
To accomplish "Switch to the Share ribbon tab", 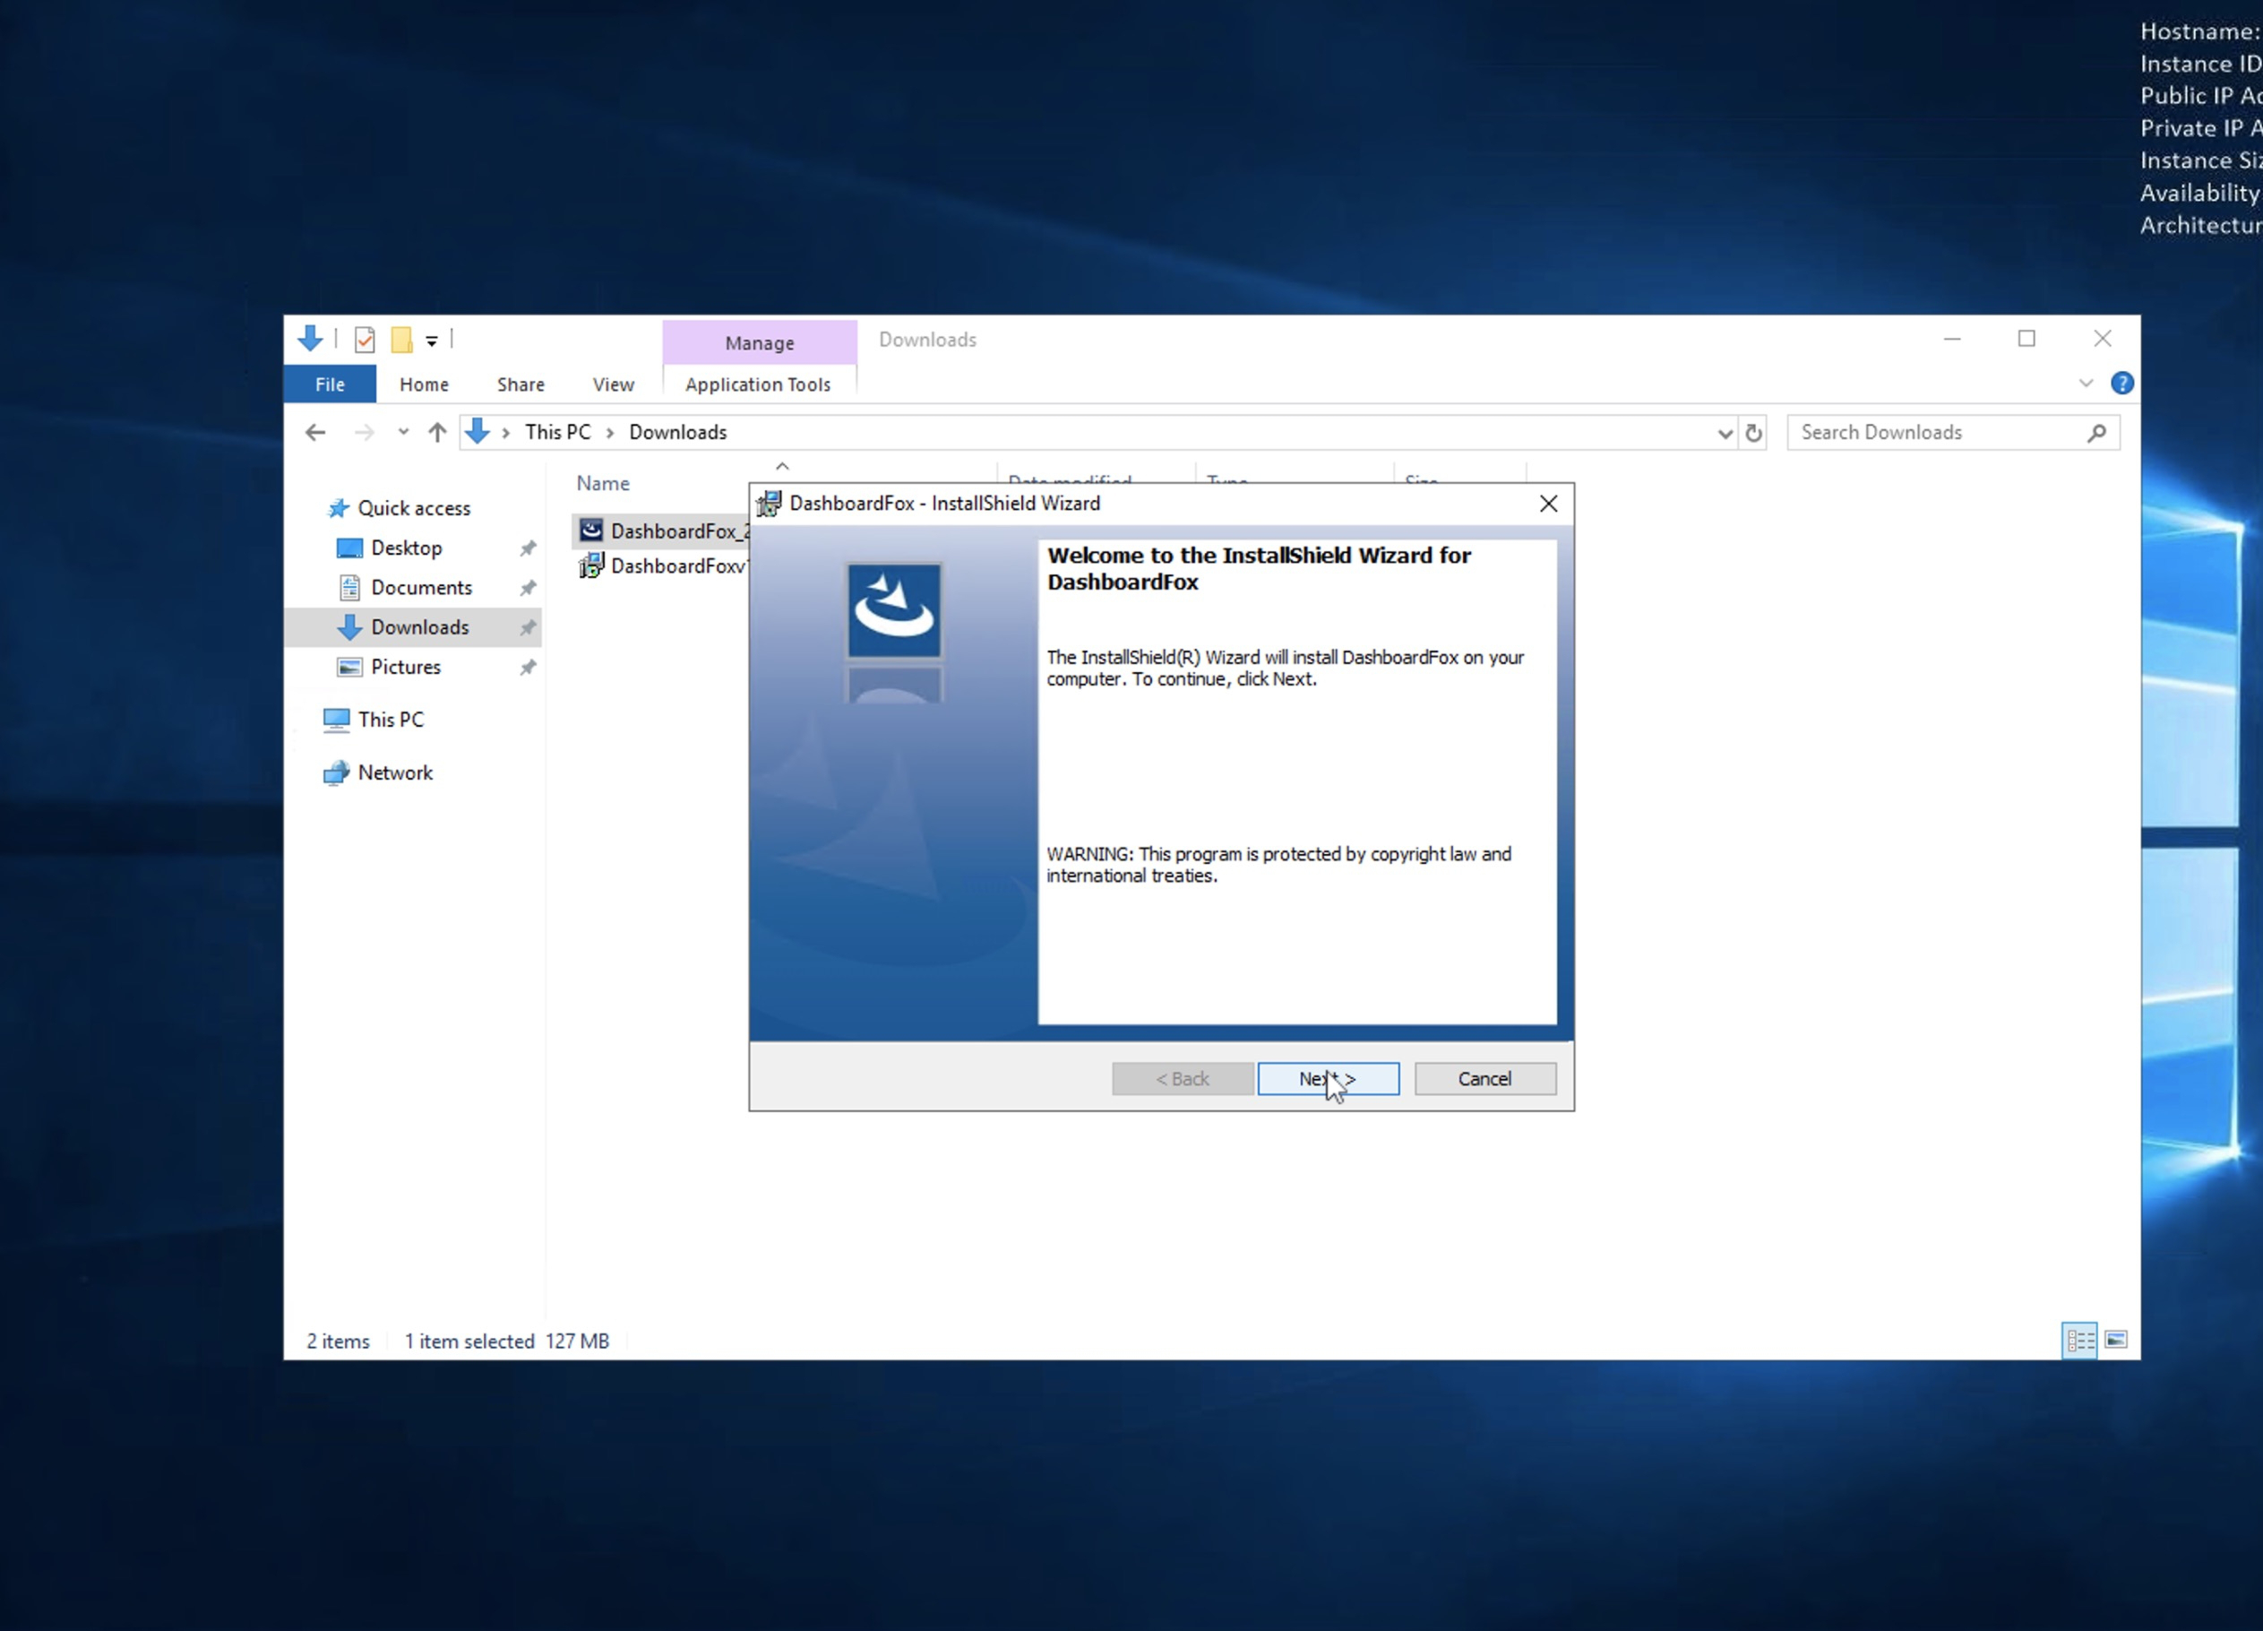I will pyautogui.click(x=521, y=384).
